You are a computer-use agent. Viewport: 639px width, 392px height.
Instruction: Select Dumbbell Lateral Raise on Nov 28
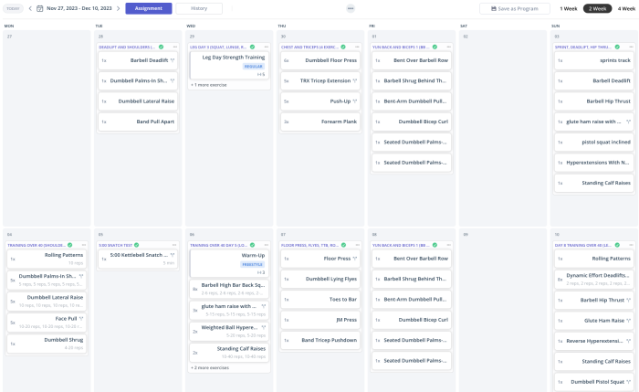coord(138,101)
